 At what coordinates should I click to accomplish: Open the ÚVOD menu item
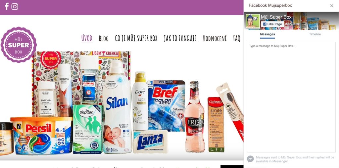[x=87, y=38]
